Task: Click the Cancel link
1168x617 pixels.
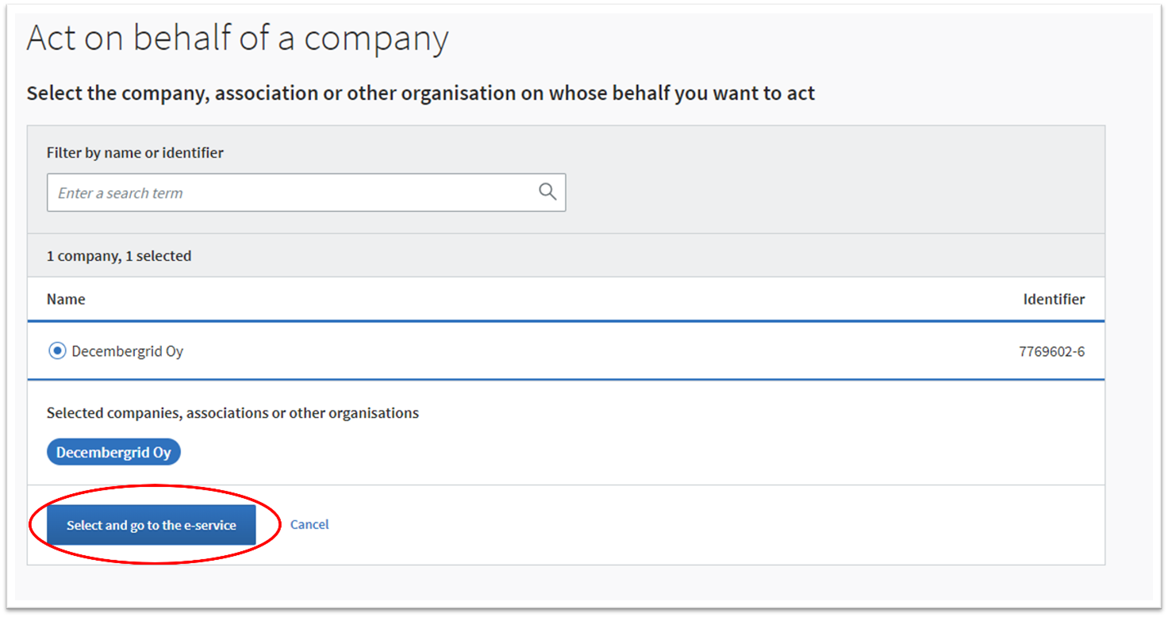Action: coord(309,524)
